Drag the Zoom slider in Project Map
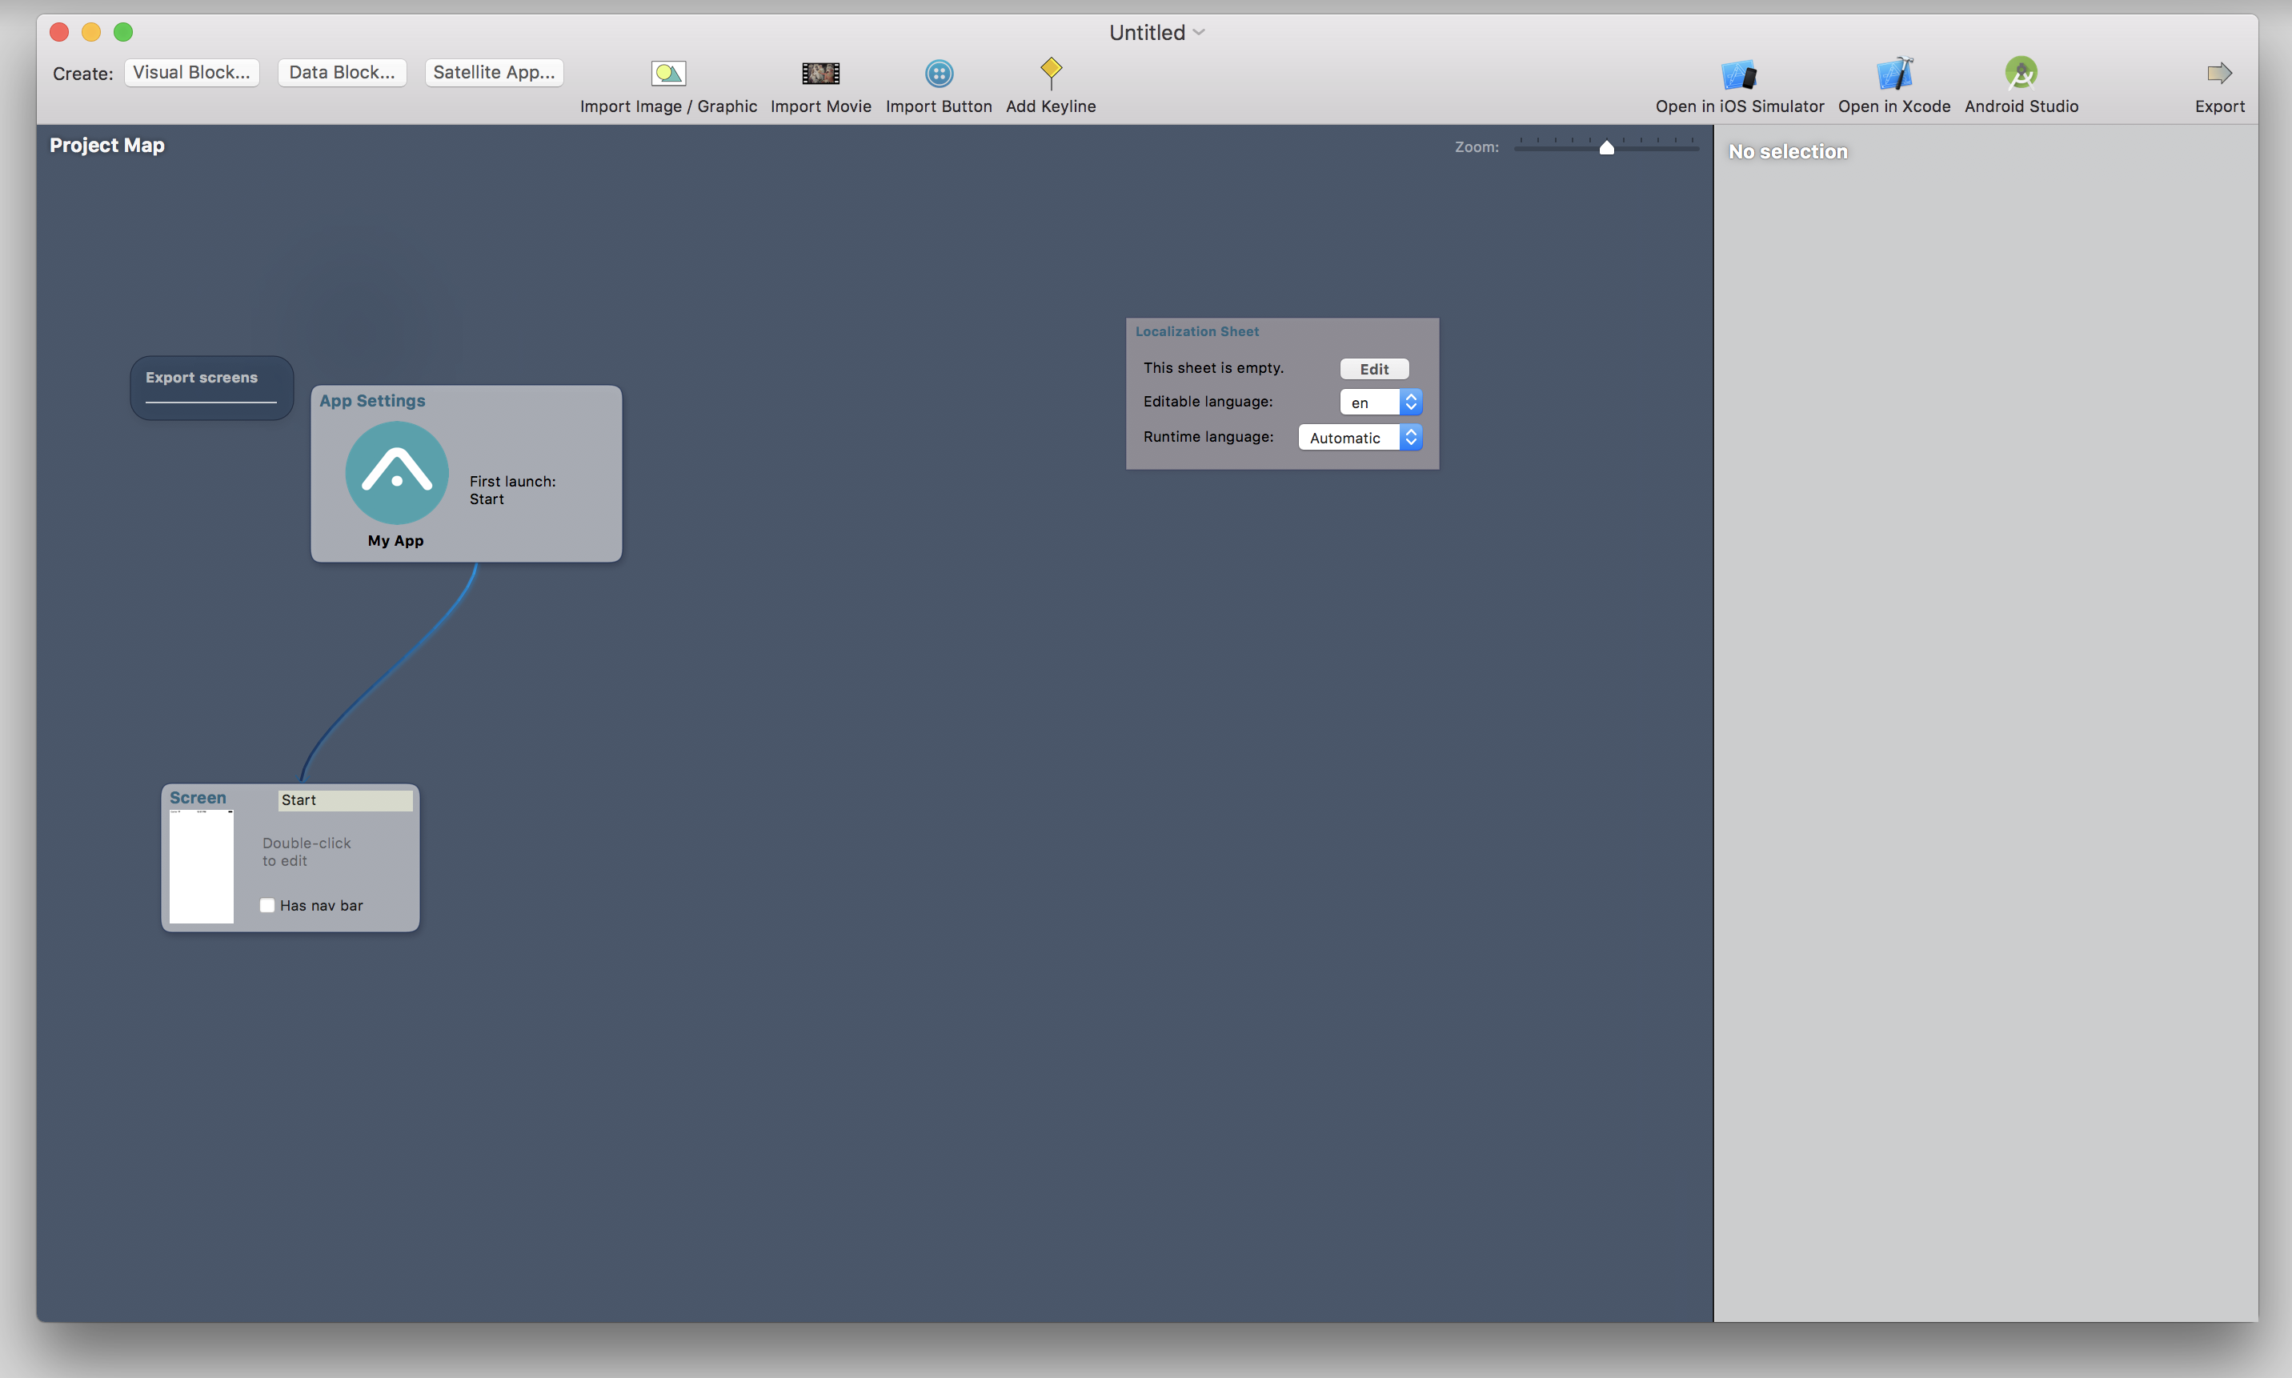Image resolution: width=2292 pixels, height=1378 pixels. click(x=1606, y=147)
